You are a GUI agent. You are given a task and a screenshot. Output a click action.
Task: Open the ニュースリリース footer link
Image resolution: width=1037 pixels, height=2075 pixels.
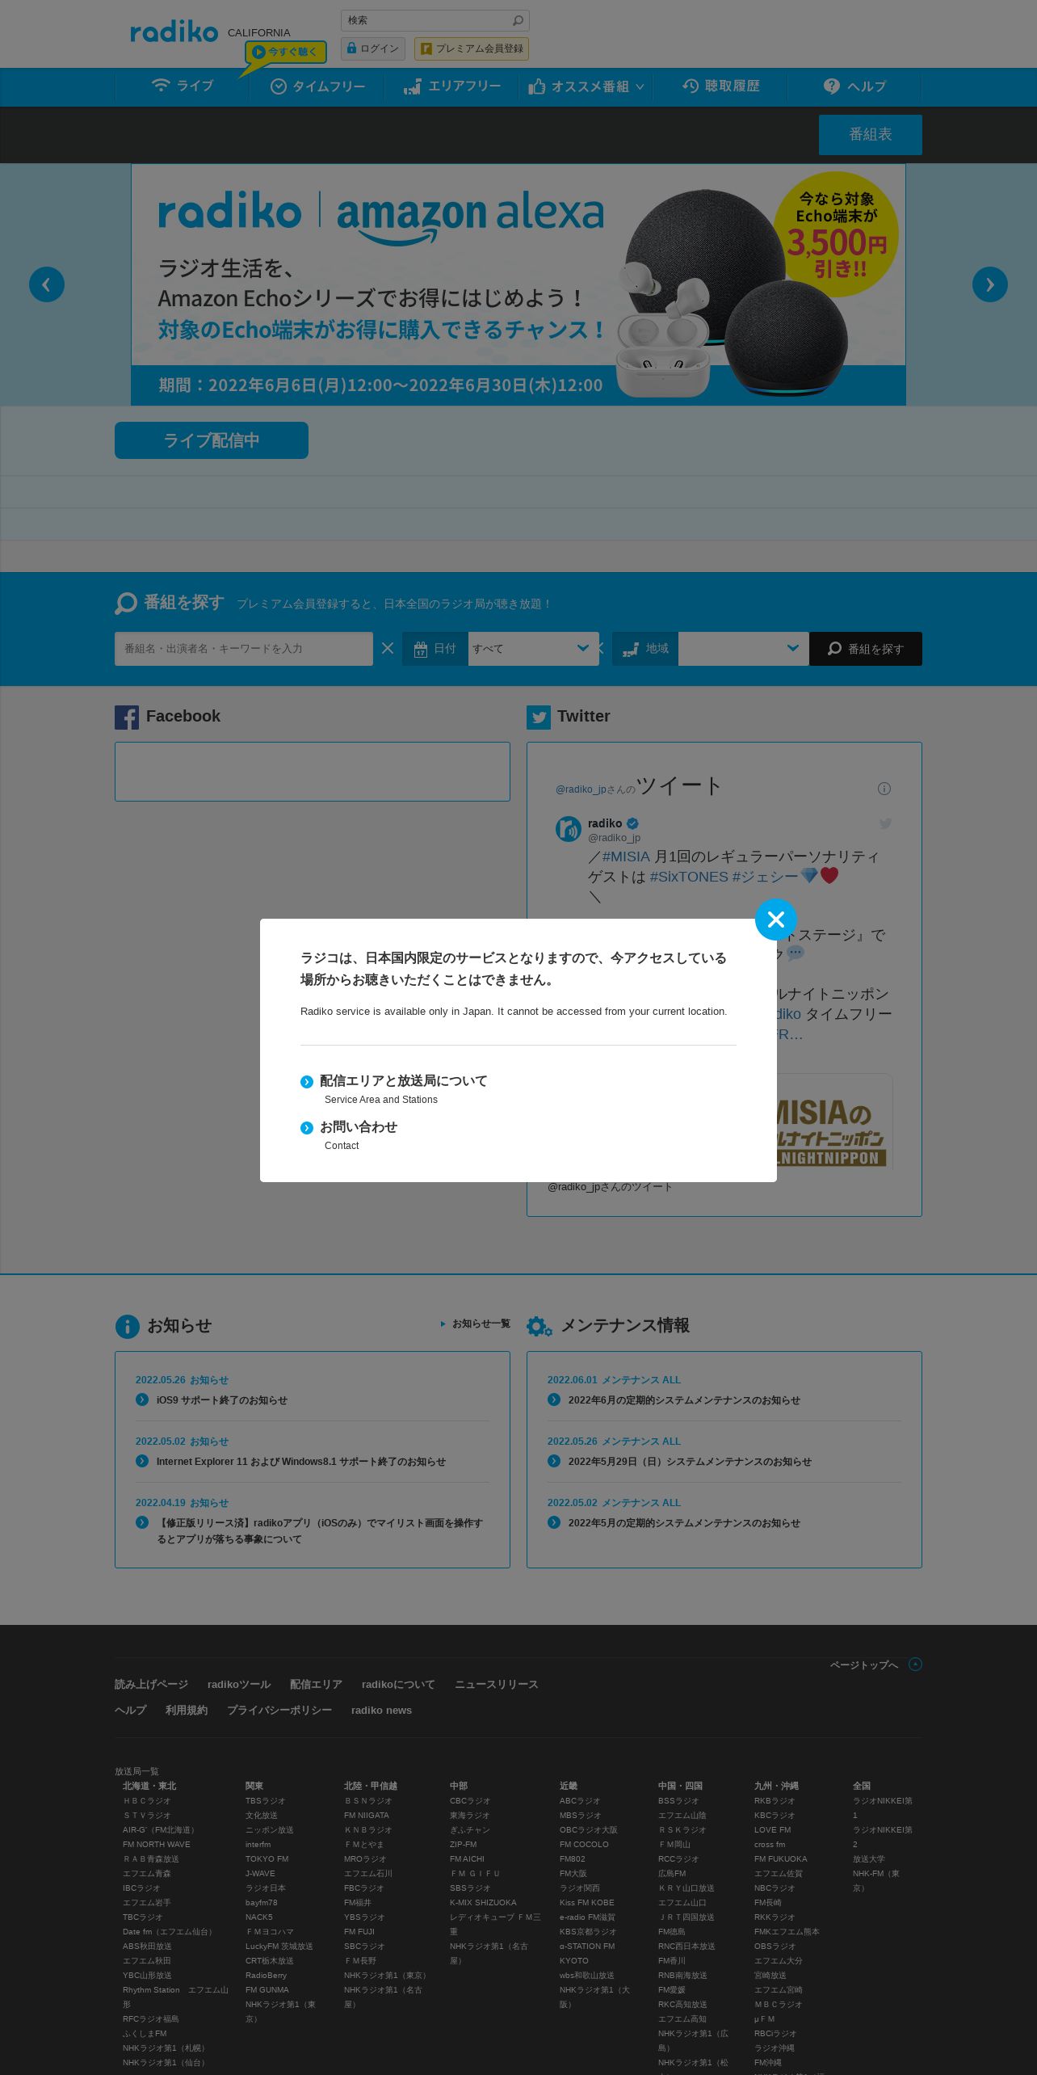tap(496, 1684)
